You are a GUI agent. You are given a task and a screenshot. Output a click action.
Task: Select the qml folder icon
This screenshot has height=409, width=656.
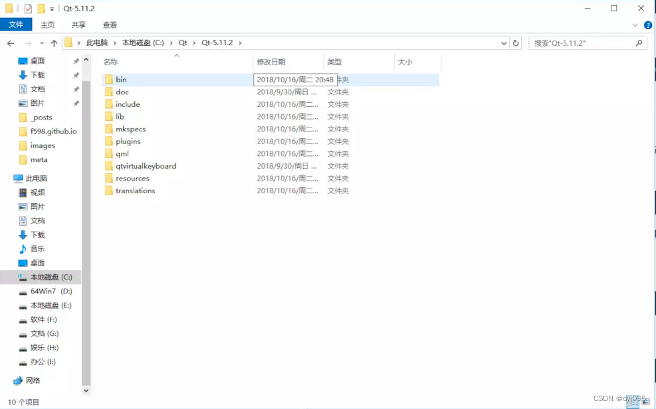pos(109,153)
